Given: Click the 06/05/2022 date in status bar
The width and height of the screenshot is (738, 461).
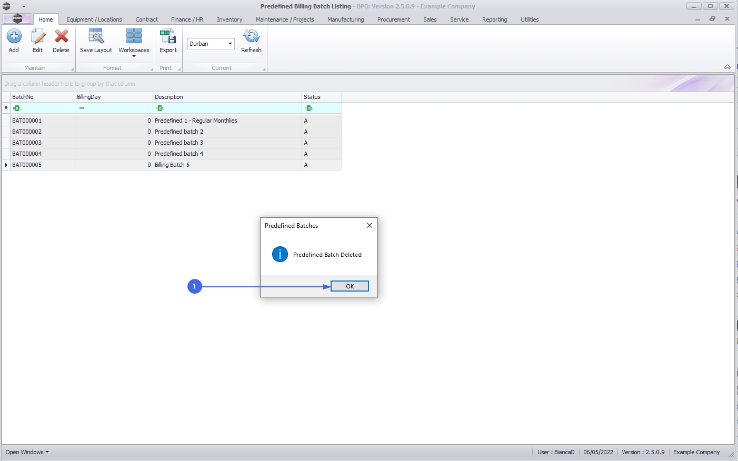Looking at the screenshot, I should pos(598,452).
